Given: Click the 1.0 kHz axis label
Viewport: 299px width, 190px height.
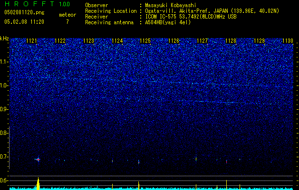Looking at the screenshot, I should (x=3, y=85).
